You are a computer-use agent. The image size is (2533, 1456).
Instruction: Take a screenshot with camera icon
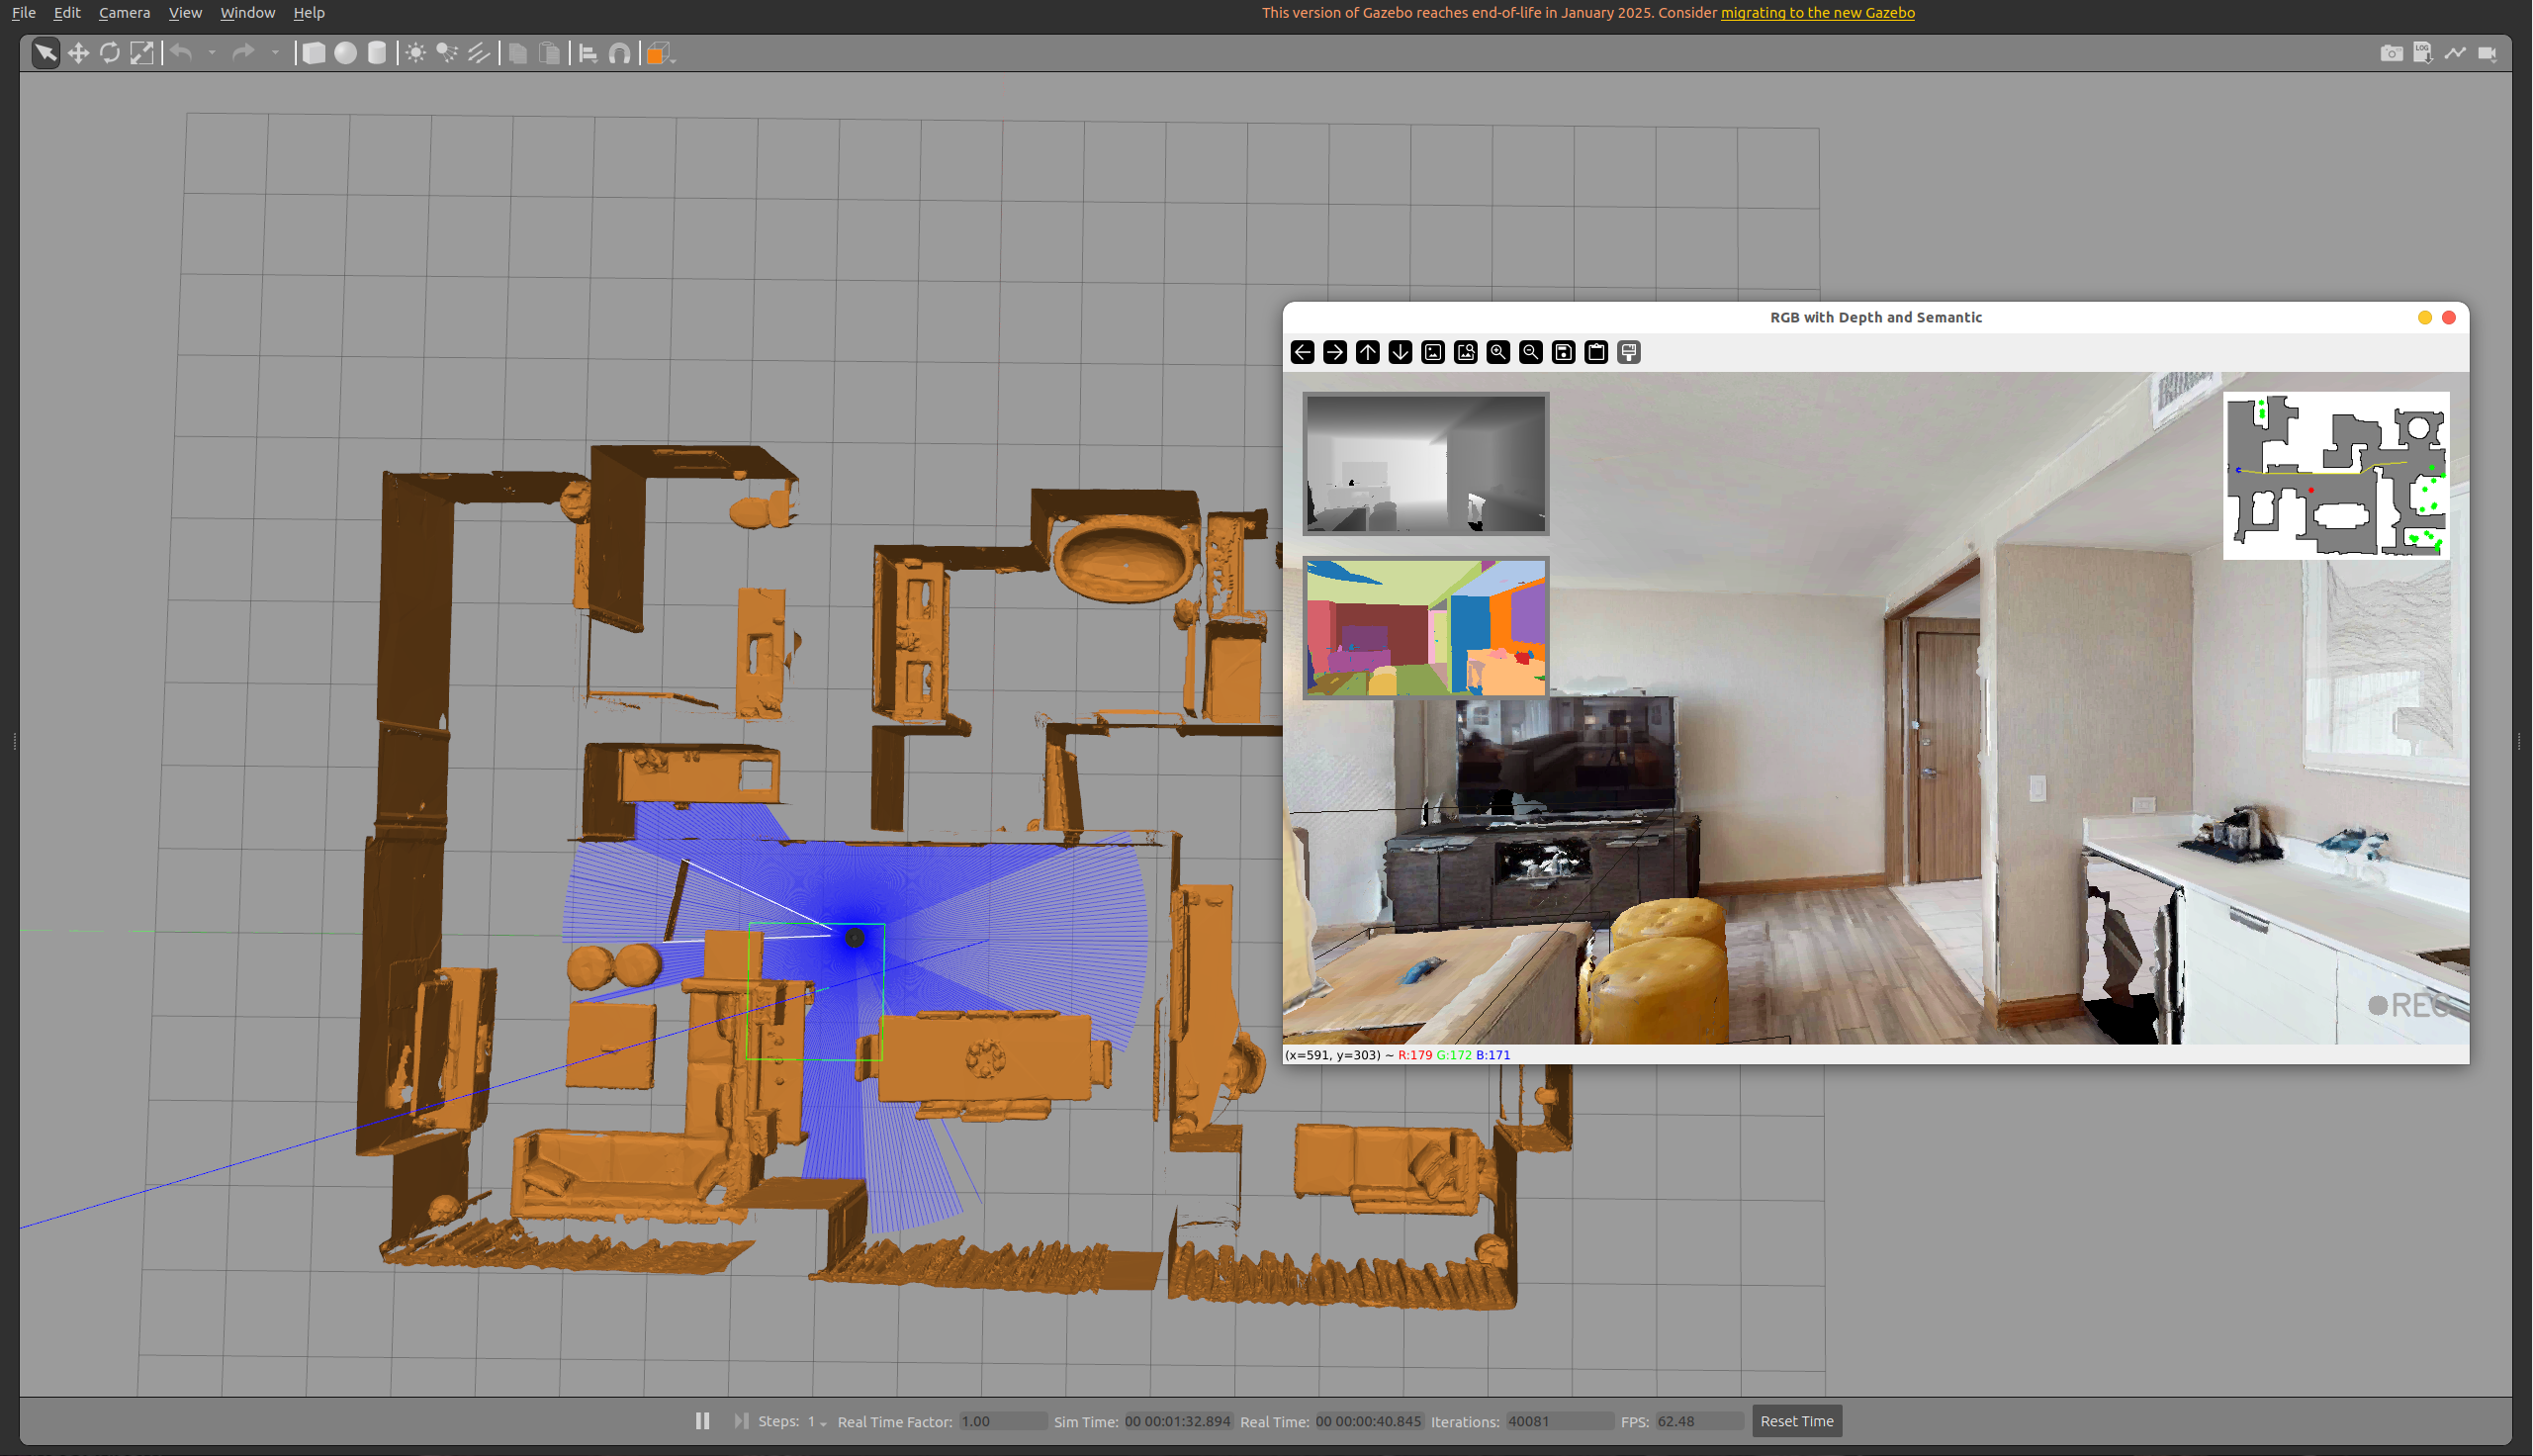pyautogui.click(x=2391, y=53)
